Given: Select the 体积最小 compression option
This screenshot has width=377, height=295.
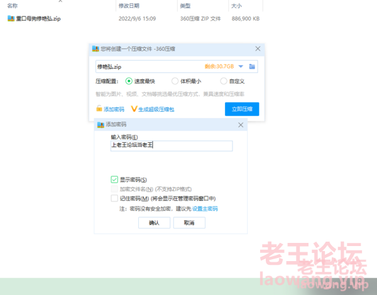Looking at the screenshot, I should [x=176, y=81].
